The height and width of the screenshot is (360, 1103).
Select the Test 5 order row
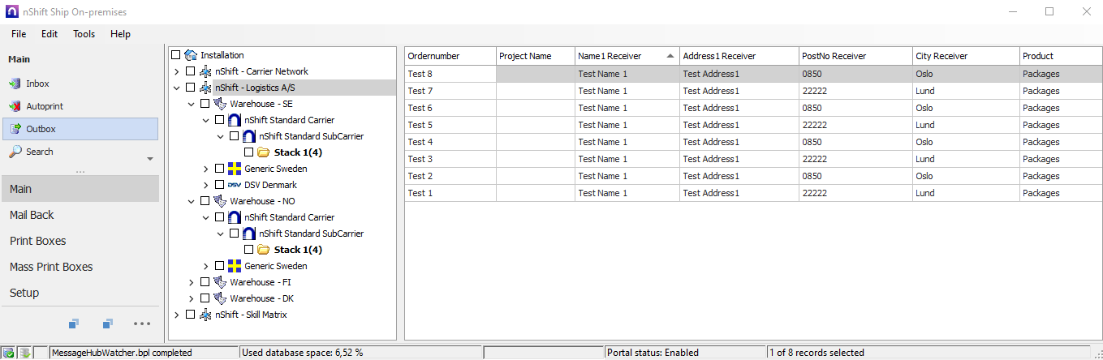point(450,125)
